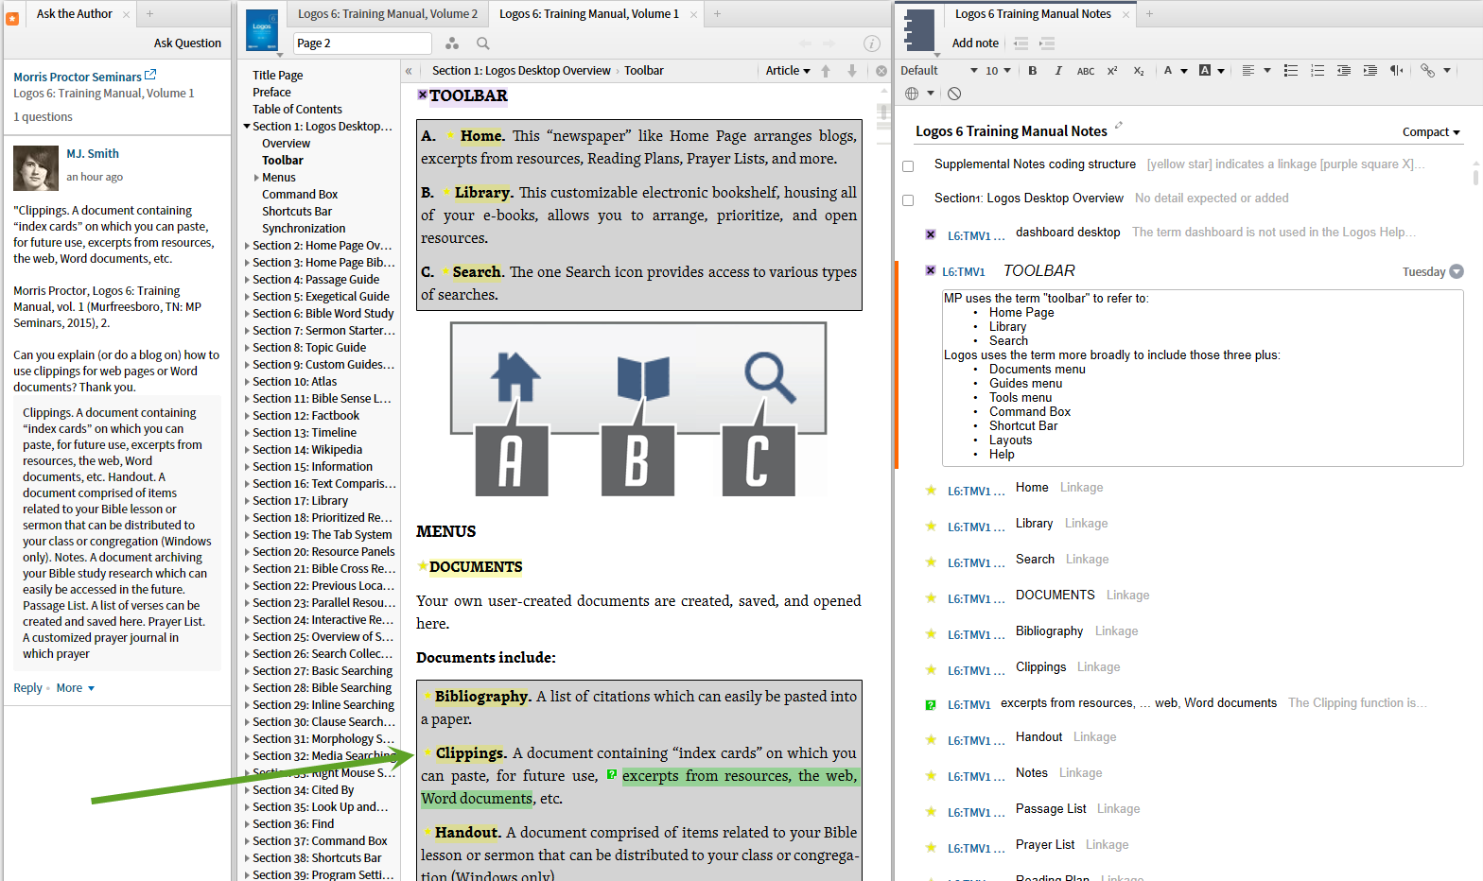The width and height of the screenshot is (1483, 881).
Task: Click the Ask the Author orange star icon
Action: point(12,17)
